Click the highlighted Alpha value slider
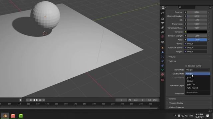Viewport: 213px width, 119px height. (x=197, y=40)
